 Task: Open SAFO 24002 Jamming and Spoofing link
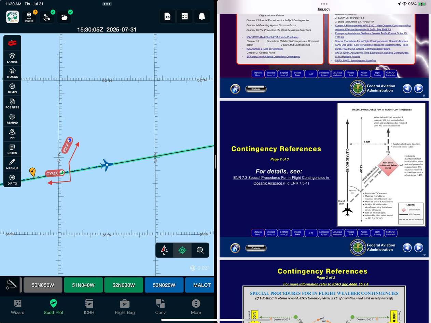[355, 60]
